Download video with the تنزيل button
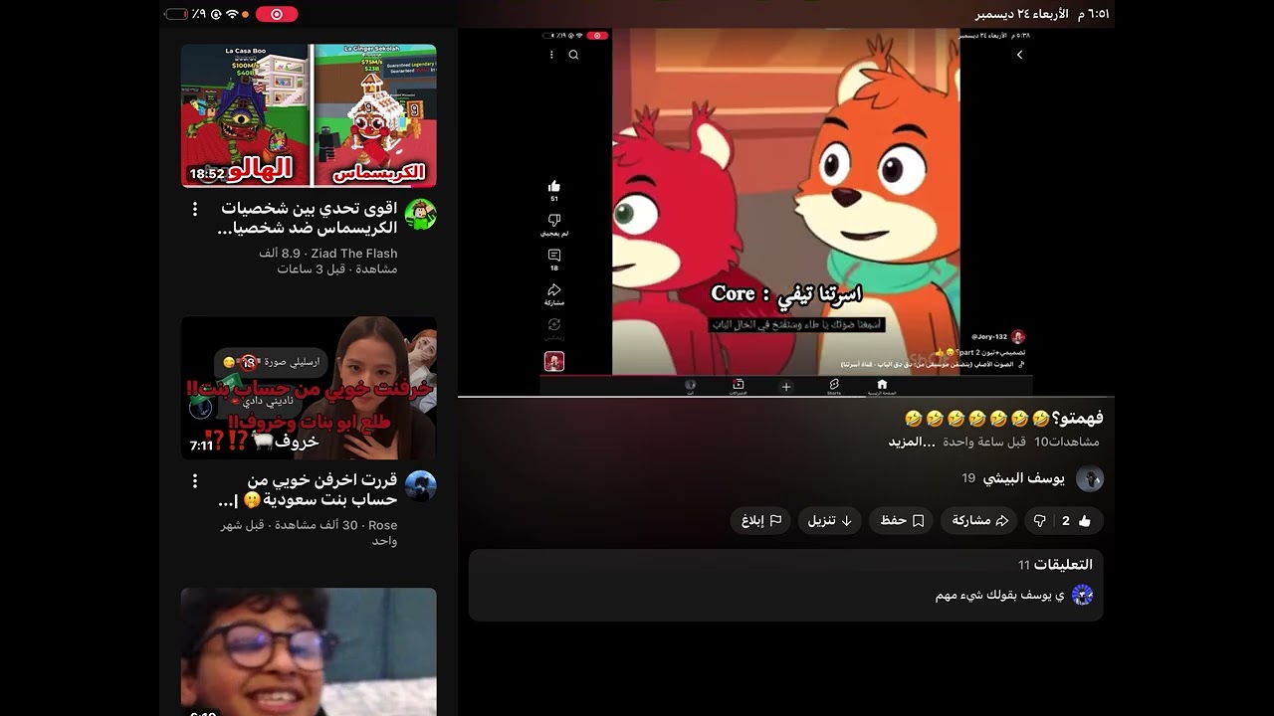The image size is (1274, 716). coord(830,520)
